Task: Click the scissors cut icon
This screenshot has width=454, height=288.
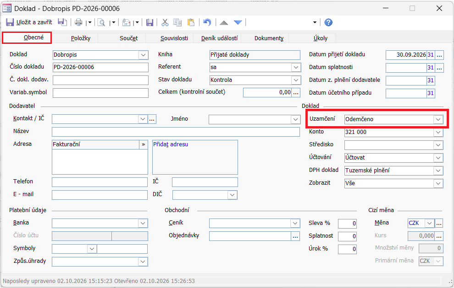Action: [165, 22]
